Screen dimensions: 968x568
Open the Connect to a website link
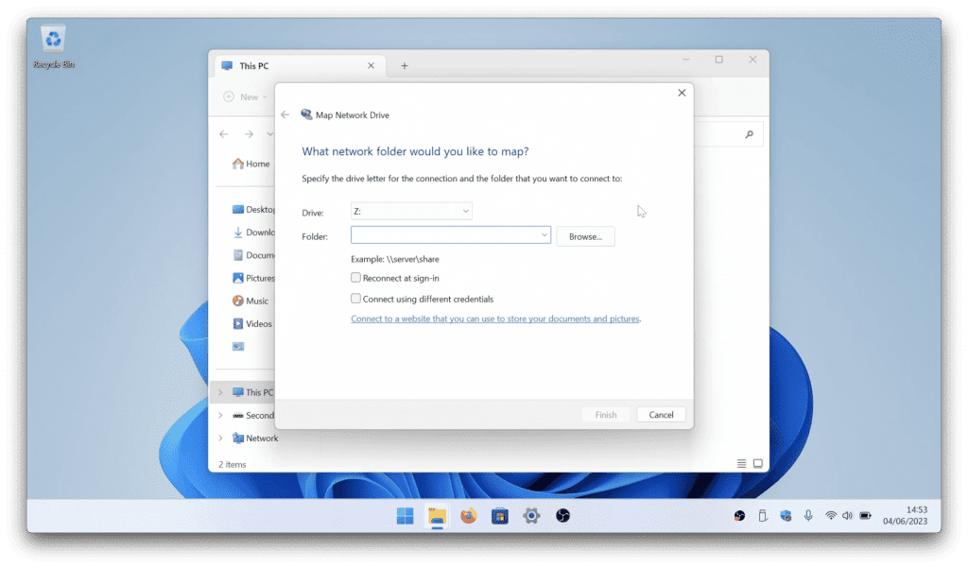[495, 318]
